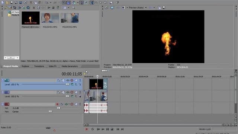Screen dimensions: 238x134
Task: Adjust track 3 Pan slider handle
Action: [50, 112]
